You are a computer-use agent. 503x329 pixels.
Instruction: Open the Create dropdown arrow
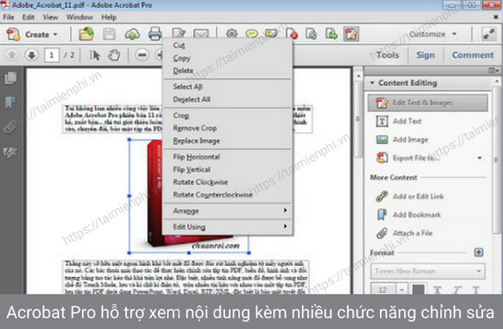pyautogui.click(x=56, y=34)
